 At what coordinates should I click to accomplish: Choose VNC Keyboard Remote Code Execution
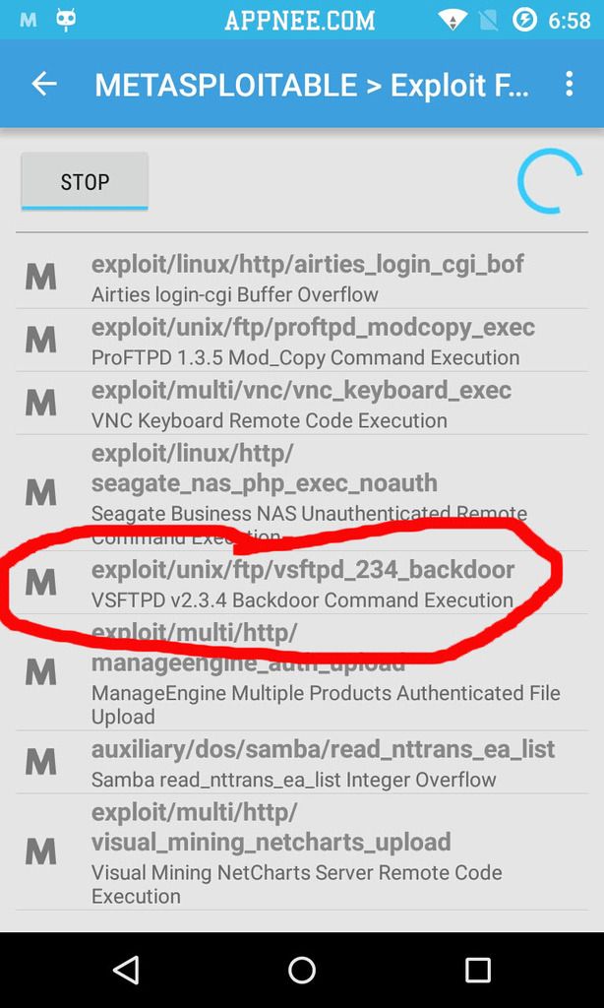pos(302,403)
